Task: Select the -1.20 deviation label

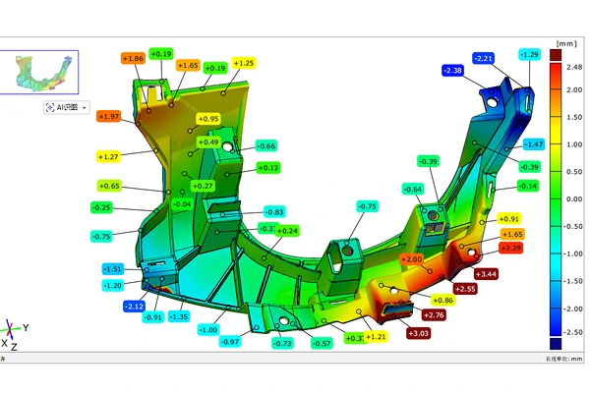Action: [x=113, y=286]
